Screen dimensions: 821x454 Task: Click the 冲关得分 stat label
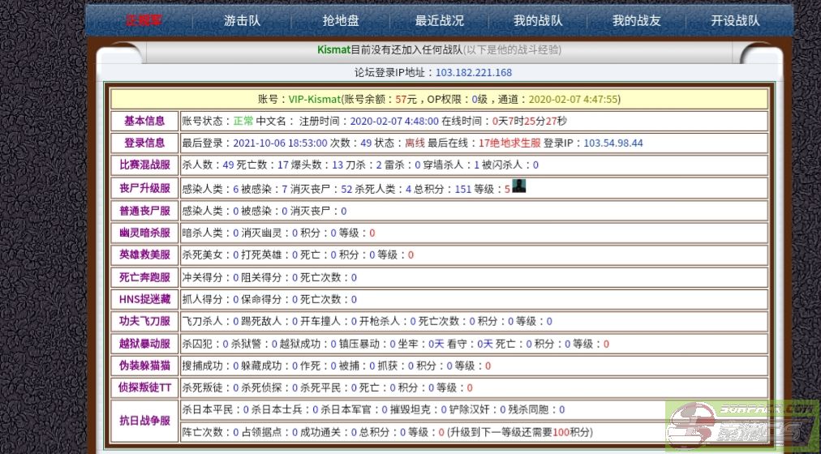click(203, 278)
